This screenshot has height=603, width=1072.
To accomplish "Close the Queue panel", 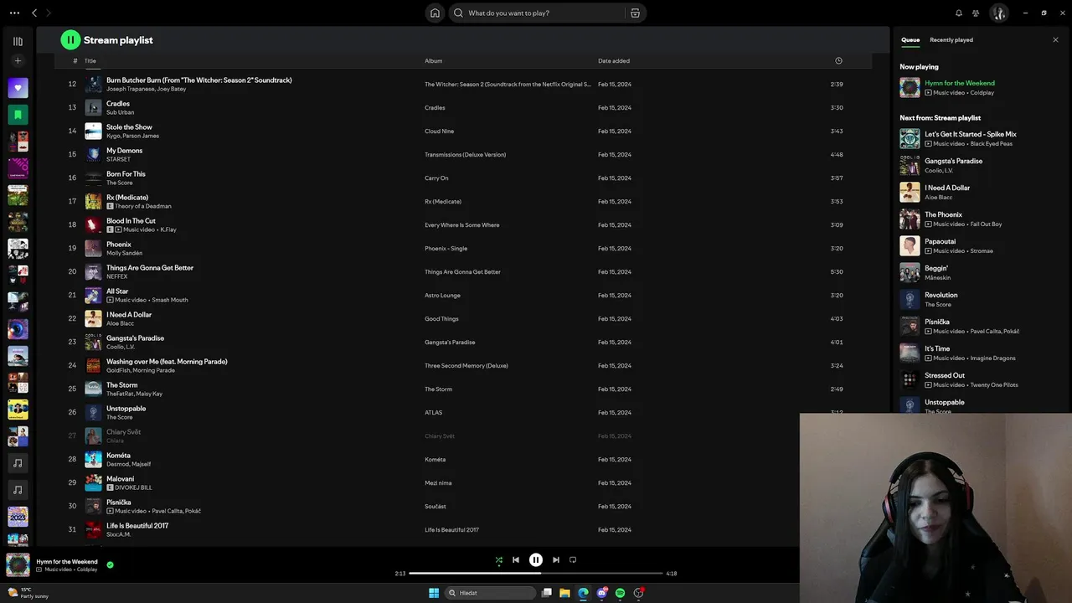I will coord(1055,40).
